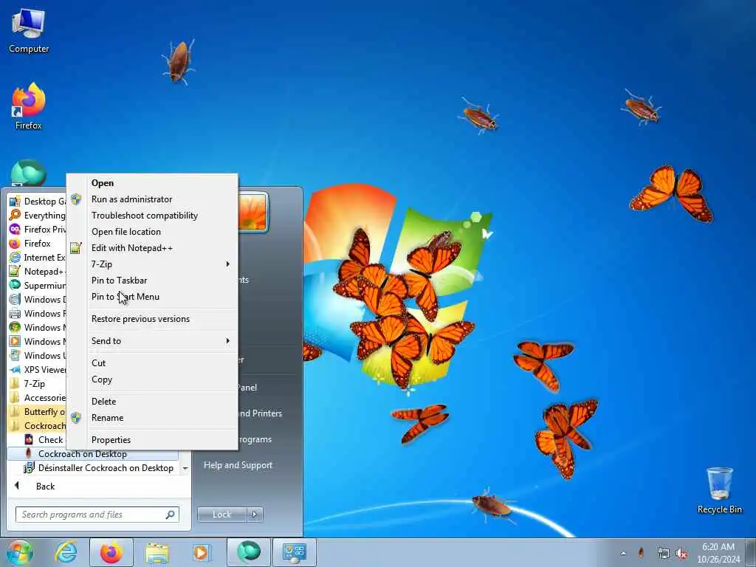
Task: Click the Supermium Start menu icon
Action: pos(15,285)
